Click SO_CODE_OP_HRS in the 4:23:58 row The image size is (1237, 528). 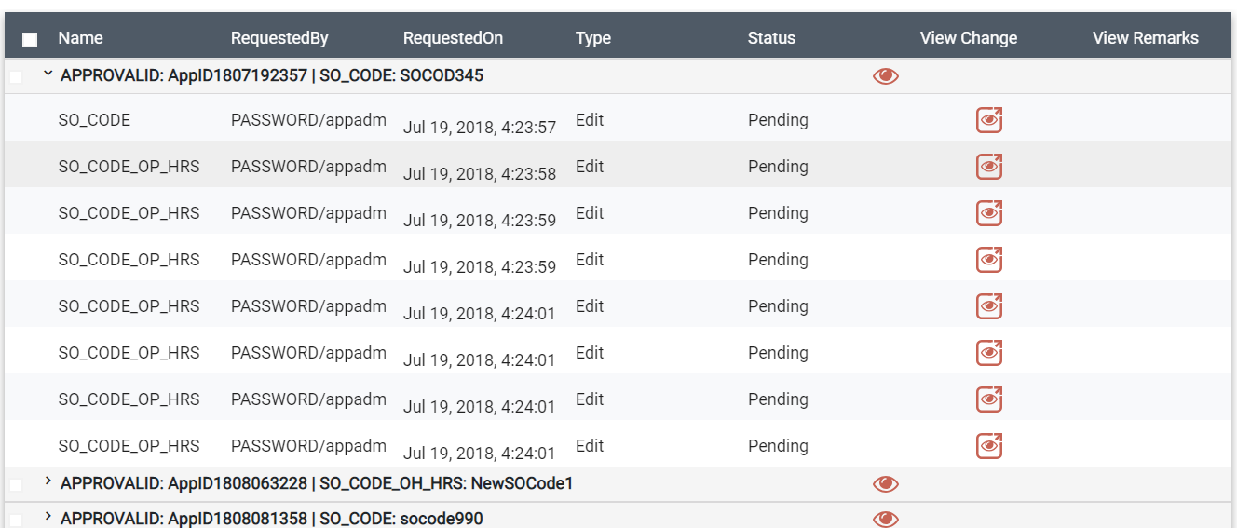129,167
